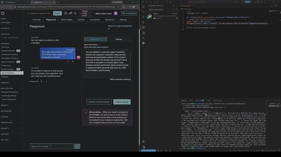
Task: Expand the COMPUTE sidebar section
Action: coord(11,83)
